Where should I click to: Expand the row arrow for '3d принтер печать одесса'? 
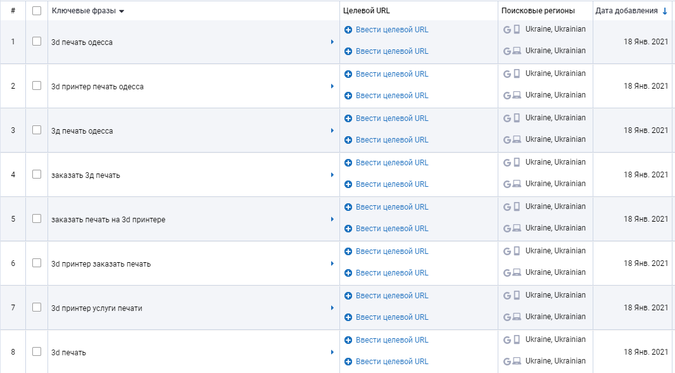332,86
